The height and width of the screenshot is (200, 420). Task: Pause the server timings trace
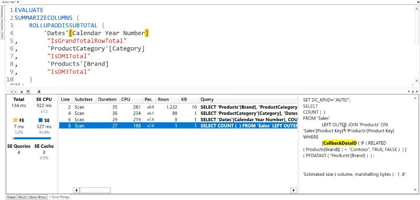point(12,91)
